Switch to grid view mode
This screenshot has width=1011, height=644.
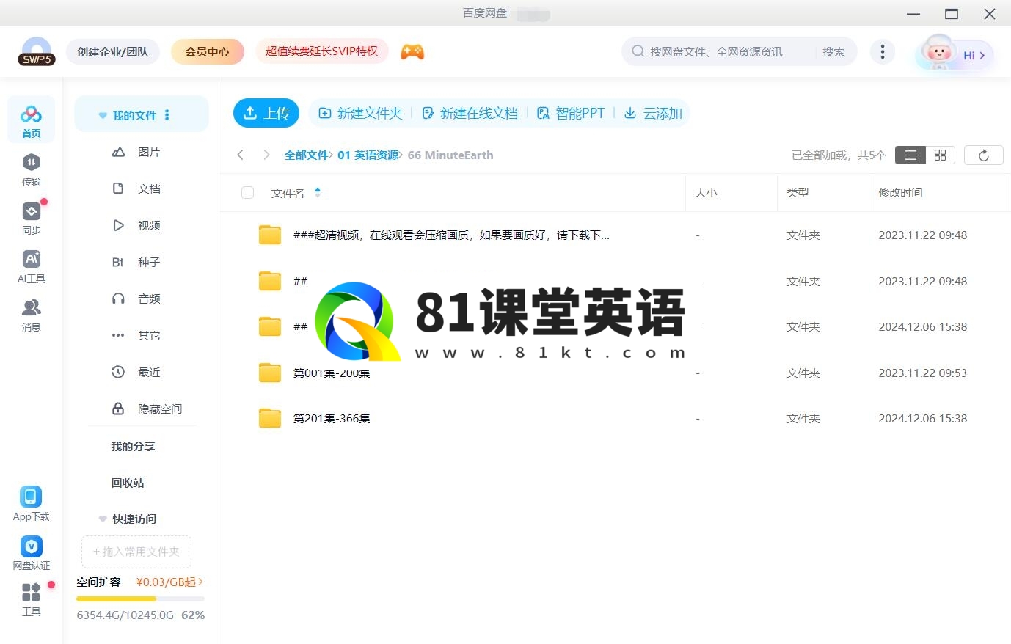(x=940, y=155)
